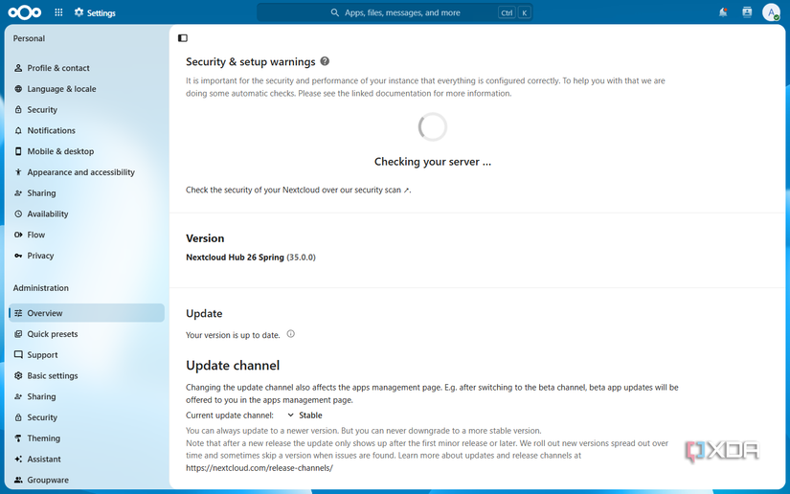Click the personal Security lock icon

point(18,109)
